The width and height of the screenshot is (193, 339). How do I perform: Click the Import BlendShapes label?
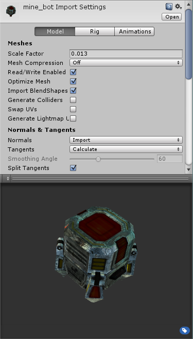tap(38, 91)
